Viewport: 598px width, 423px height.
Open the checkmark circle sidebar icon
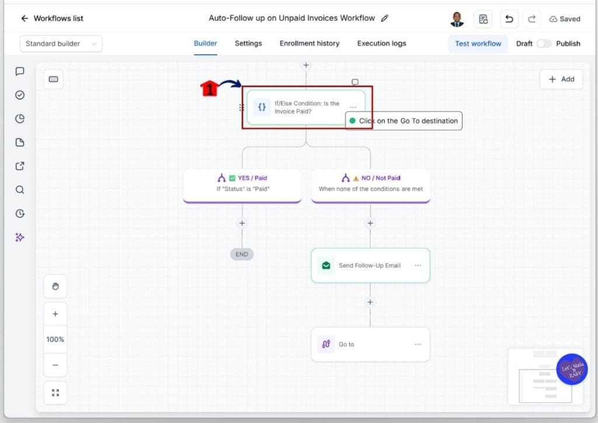(20, 95)
